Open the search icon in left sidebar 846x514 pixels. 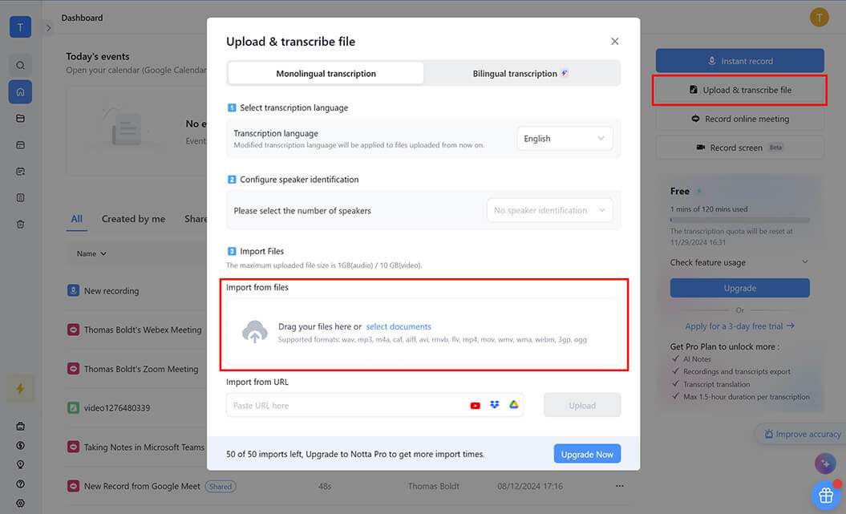pyautogui.click(x=21, y=66)
